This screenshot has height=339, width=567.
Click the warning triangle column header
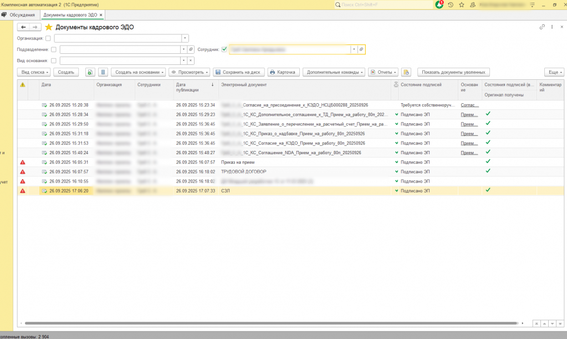pos(23,85)
